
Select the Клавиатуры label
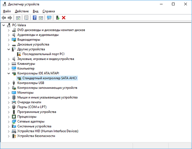(x=26, y=64)
